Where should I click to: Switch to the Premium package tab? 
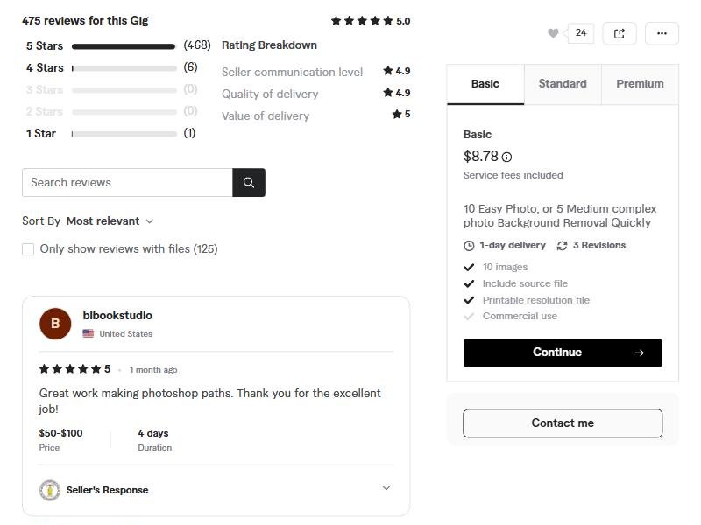(x=640, y=84)
